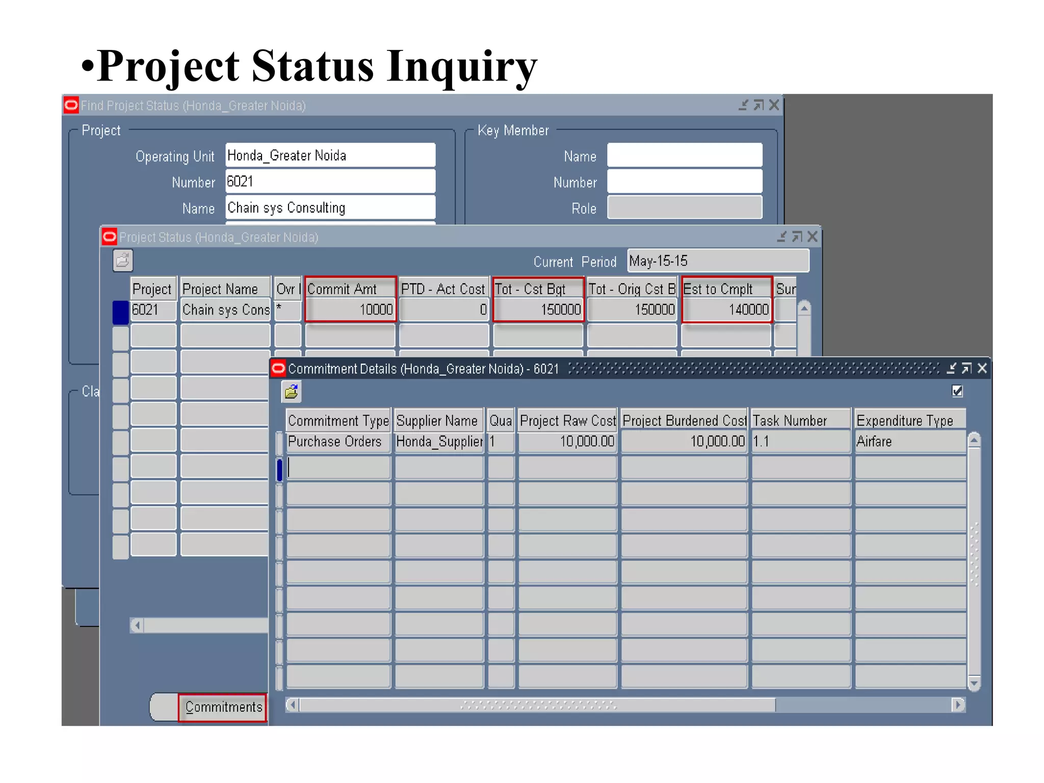Maximize the Find Project Status window

(759, 105)
